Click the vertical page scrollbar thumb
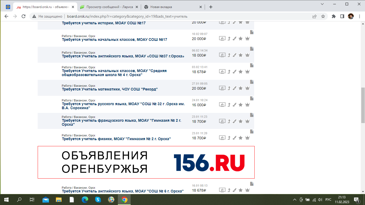 pos(363,105)
